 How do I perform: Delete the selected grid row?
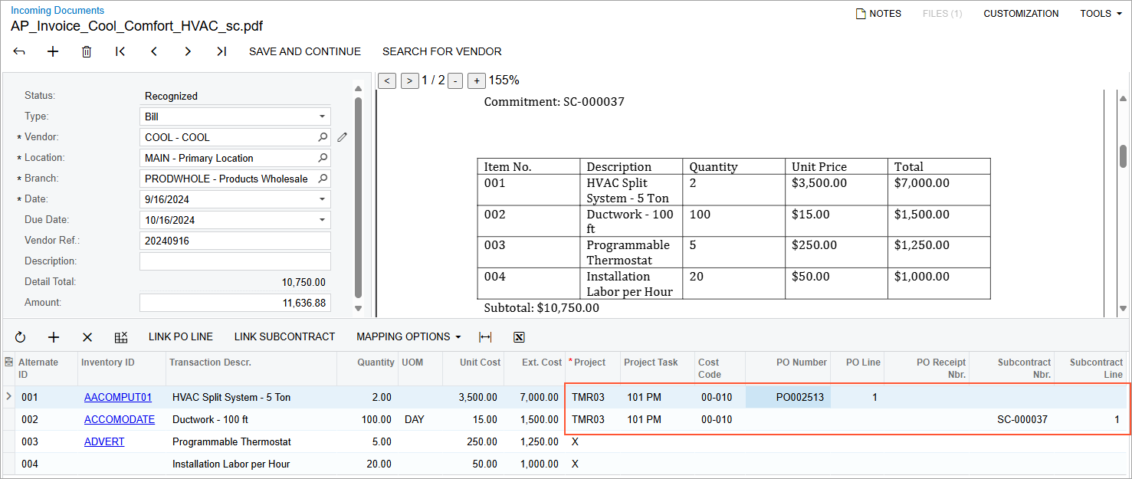coord(87,337)
